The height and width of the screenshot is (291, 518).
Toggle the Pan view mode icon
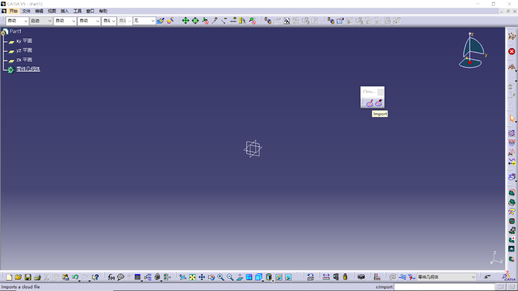202,277
